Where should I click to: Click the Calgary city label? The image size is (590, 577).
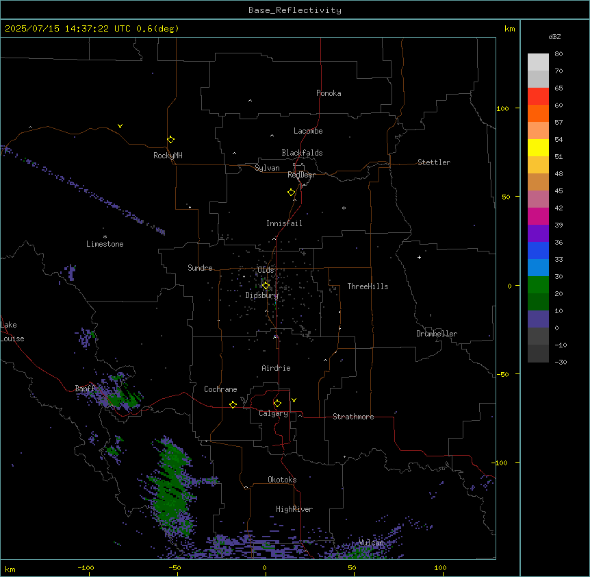[x=273, y=413]
